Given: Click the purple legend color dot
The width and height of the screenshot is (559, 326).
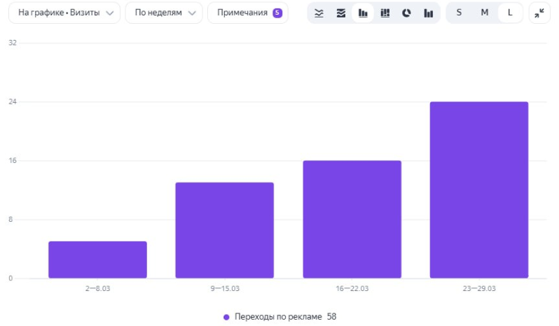Looking at the screenshot, I should [x=226, y=317].
